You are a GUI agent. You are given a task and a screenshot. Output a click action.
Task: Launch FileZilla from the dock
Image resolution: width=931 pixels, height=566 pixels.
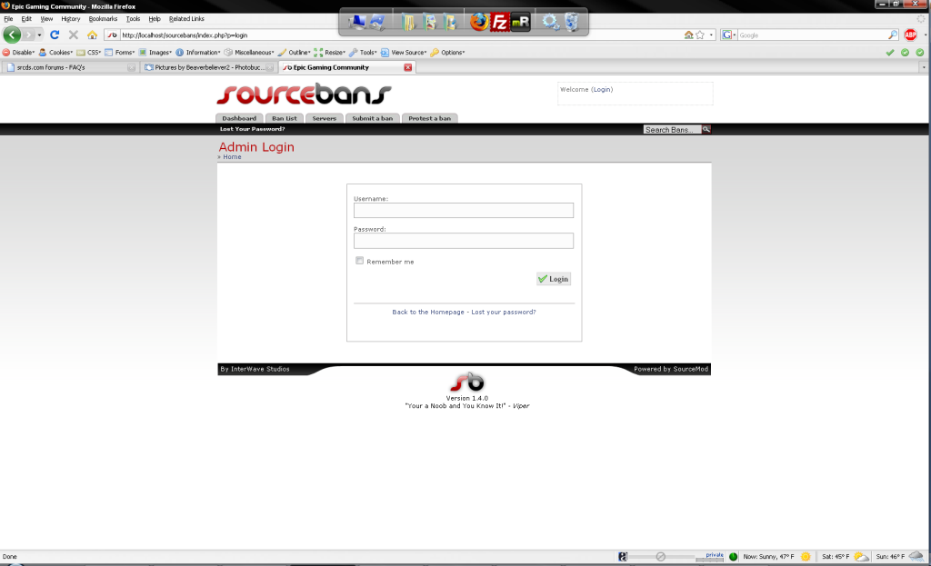(500, 23)
